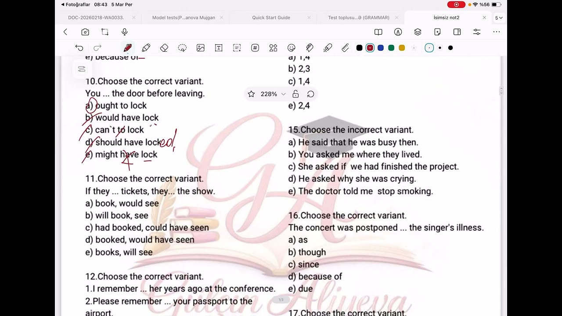562x316 pixels.
Task: Start audio recording with microphone icon
Action: [x=125, y=32]
